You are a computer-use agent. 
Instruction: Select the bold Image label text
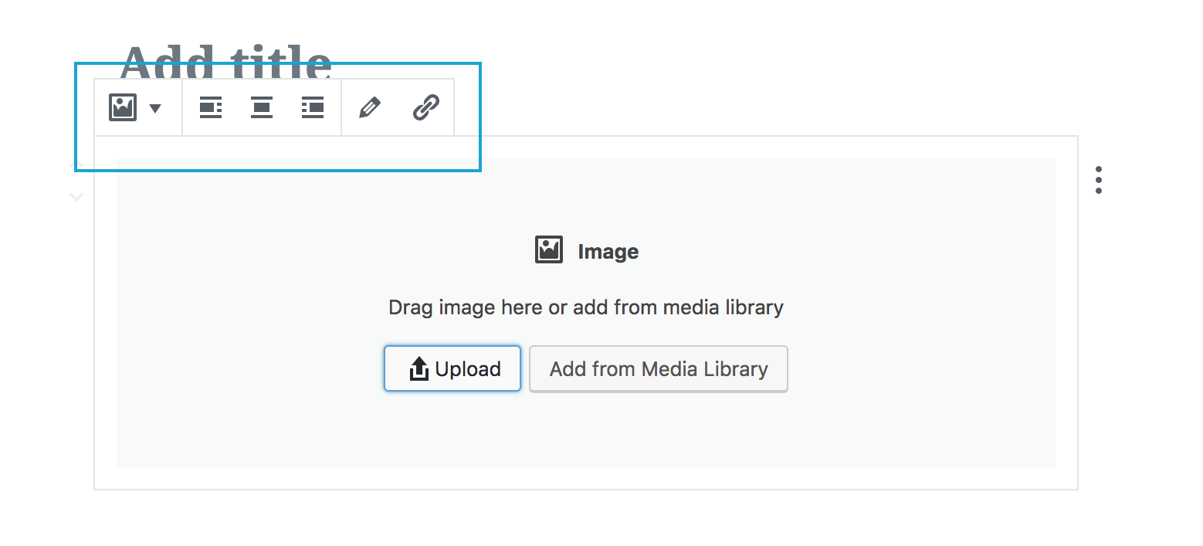coord(608,252)
